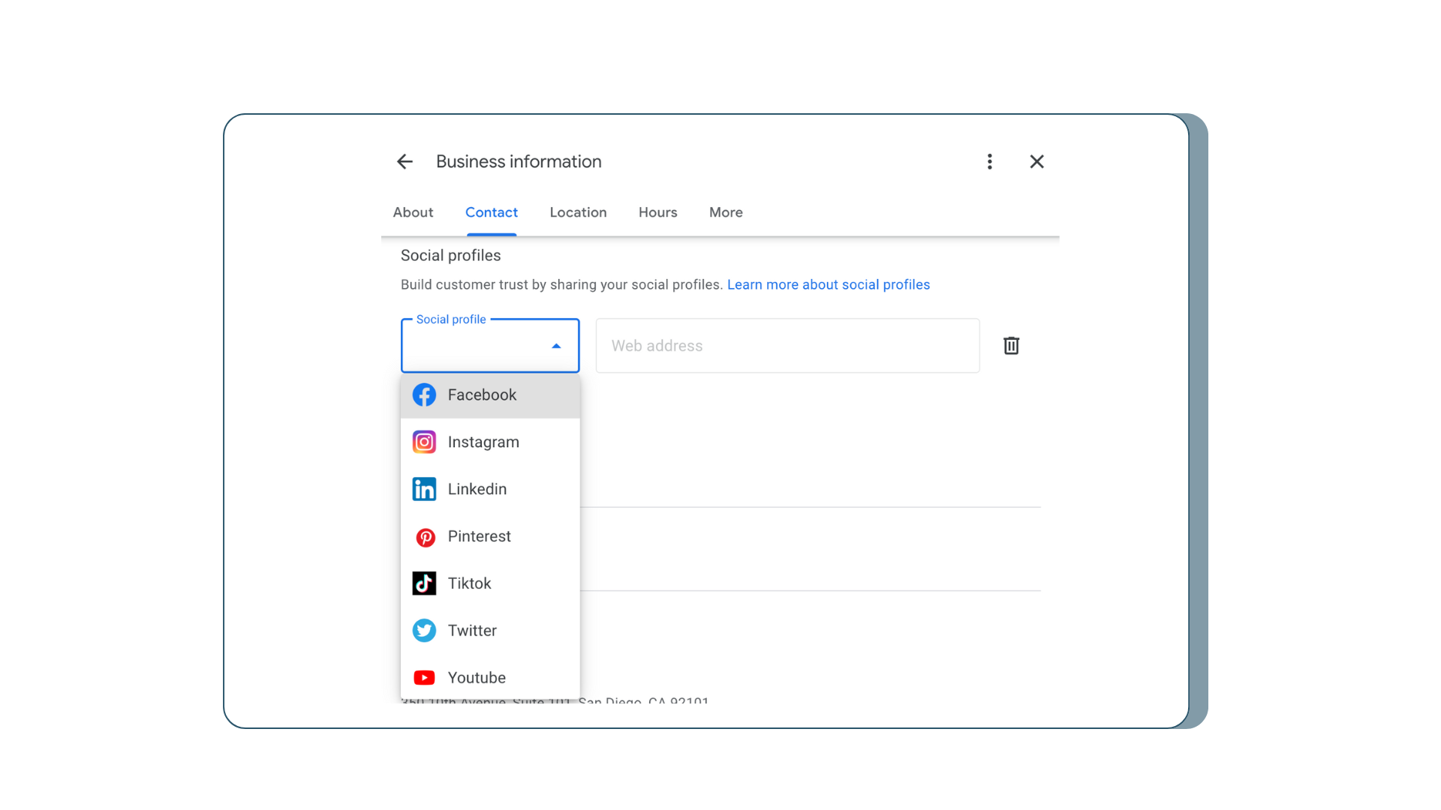Select Twitter as the social profile
1441x810 pixels.
[x=490, y=631]
